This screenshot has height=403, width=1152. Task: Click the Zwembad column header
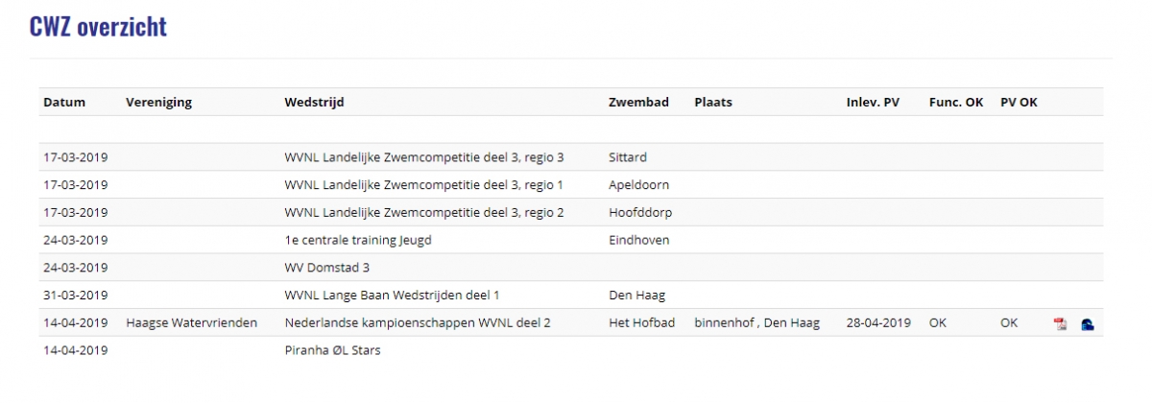pyautogui.click(x=638, y=103)
